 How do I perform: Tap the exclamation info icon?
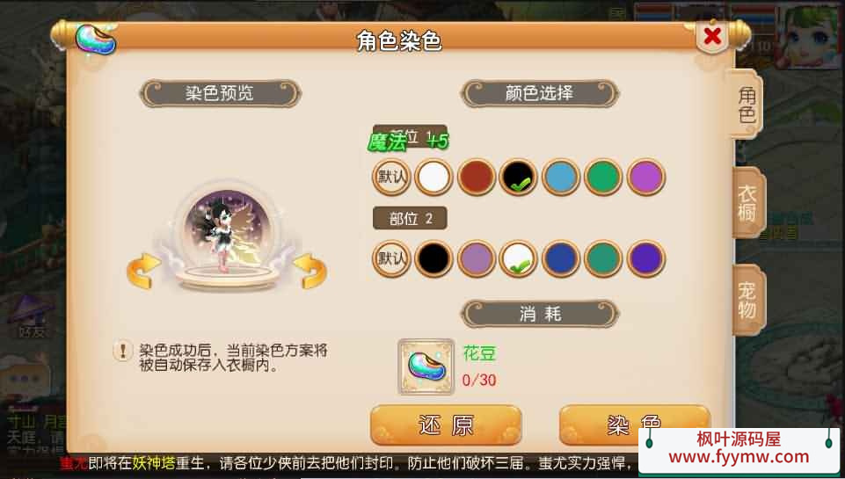tap(123, 351)
